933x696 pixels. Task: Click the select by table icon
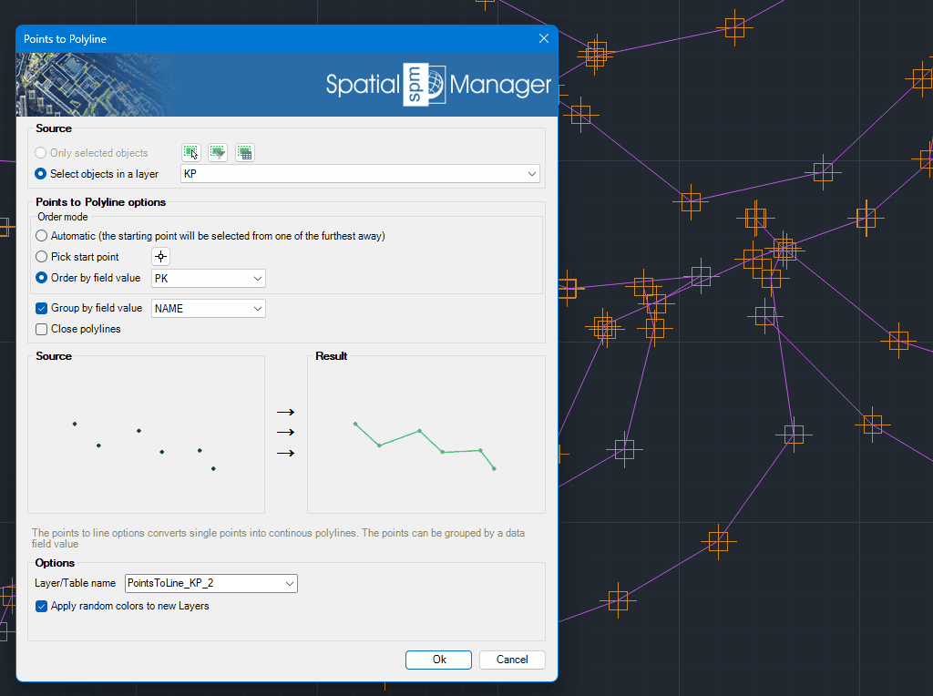(244, 153)
